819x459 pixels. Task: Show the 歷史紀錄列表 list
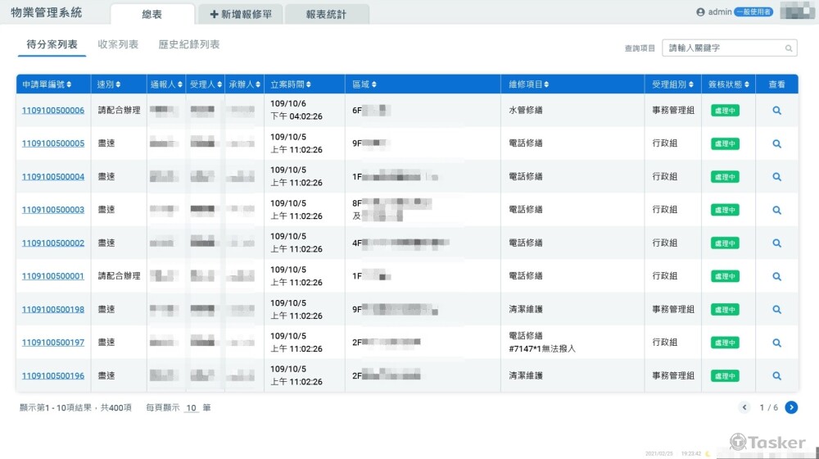[x=189, y=44]
